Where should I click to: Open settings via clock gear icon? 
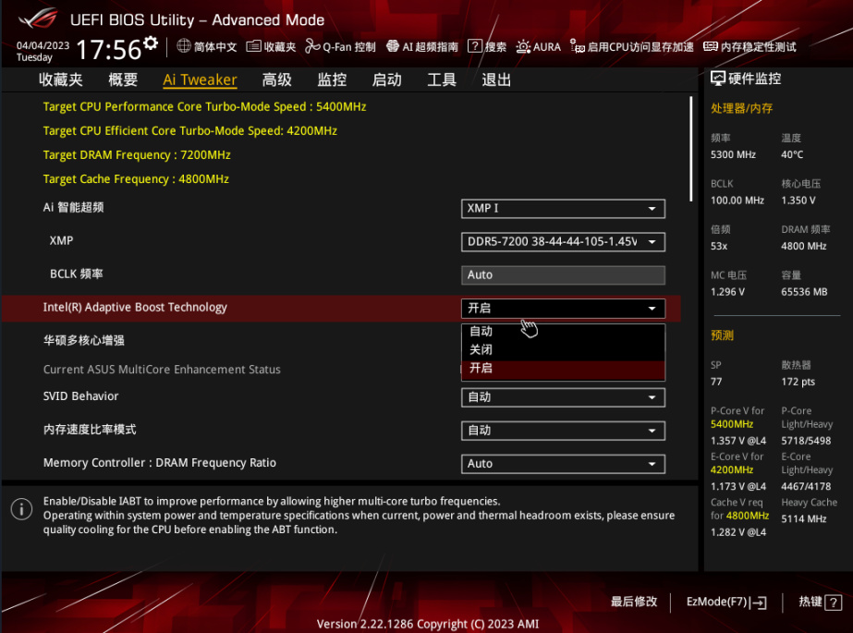click(x=151, y=43)
